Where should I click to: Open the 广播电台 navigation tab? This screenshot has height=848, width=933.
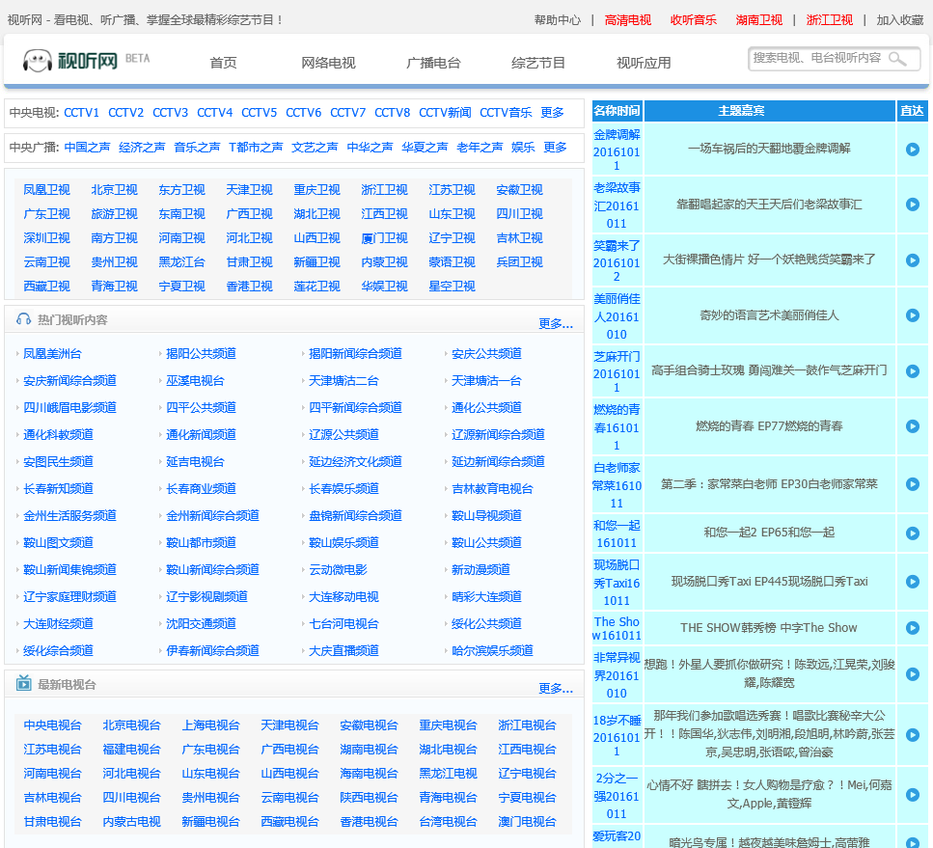[433, 63]
